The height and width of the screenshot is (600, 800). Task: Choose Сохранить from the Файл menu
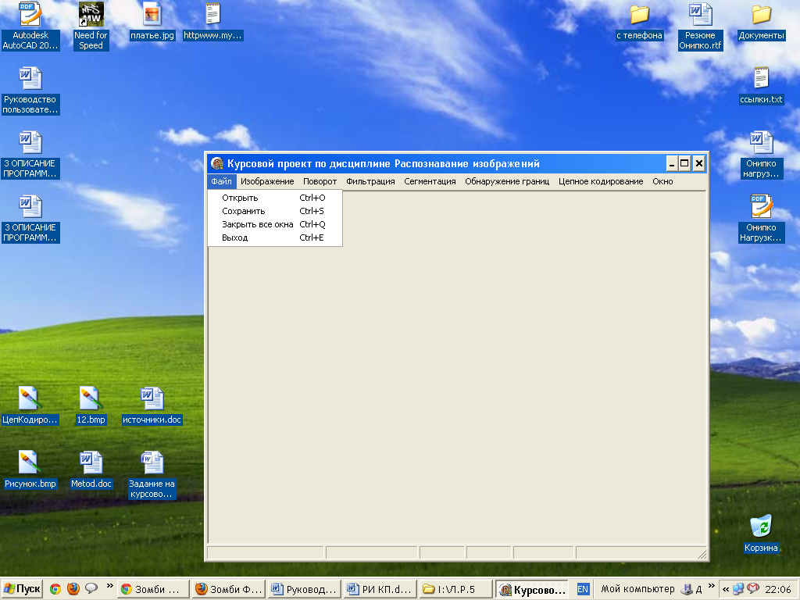click(x=275, y=211)
